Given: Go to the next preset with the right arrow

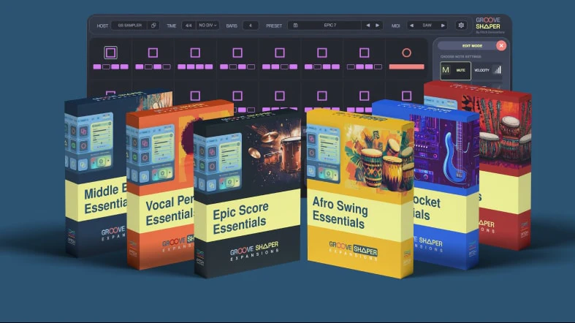Looking at the screenshot, I should pyautogui.click(x=377, y=26).
